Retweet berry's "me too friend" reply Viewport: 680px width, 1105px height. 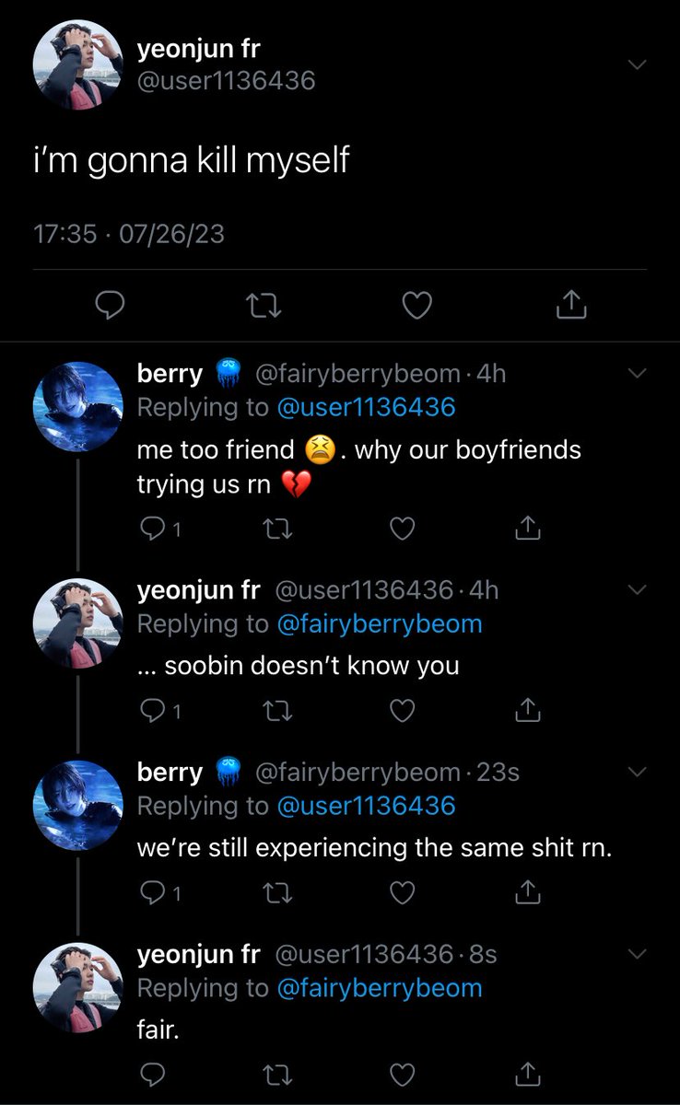275,529
